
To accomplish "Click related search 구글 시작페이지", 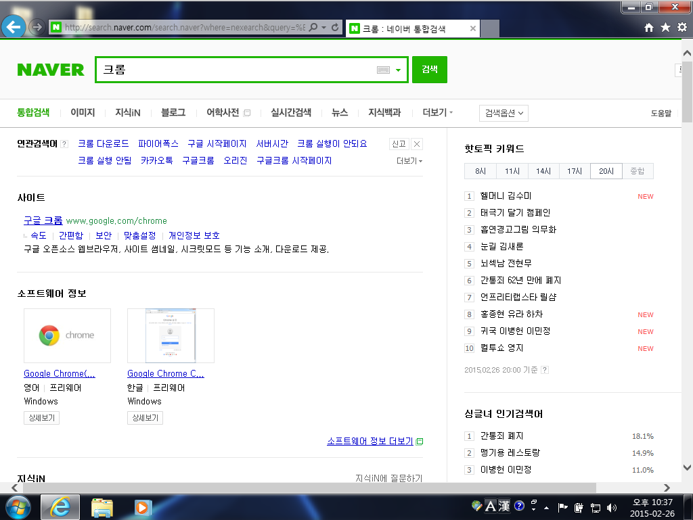I will (x=217, y=143).
